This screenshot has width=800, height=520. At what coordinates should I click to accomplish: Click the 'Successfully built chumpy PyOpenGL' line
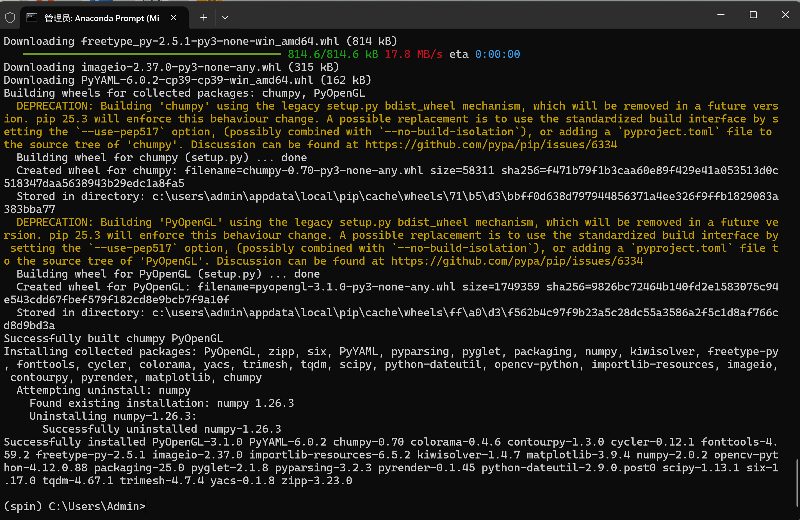(x=113, y=338)
